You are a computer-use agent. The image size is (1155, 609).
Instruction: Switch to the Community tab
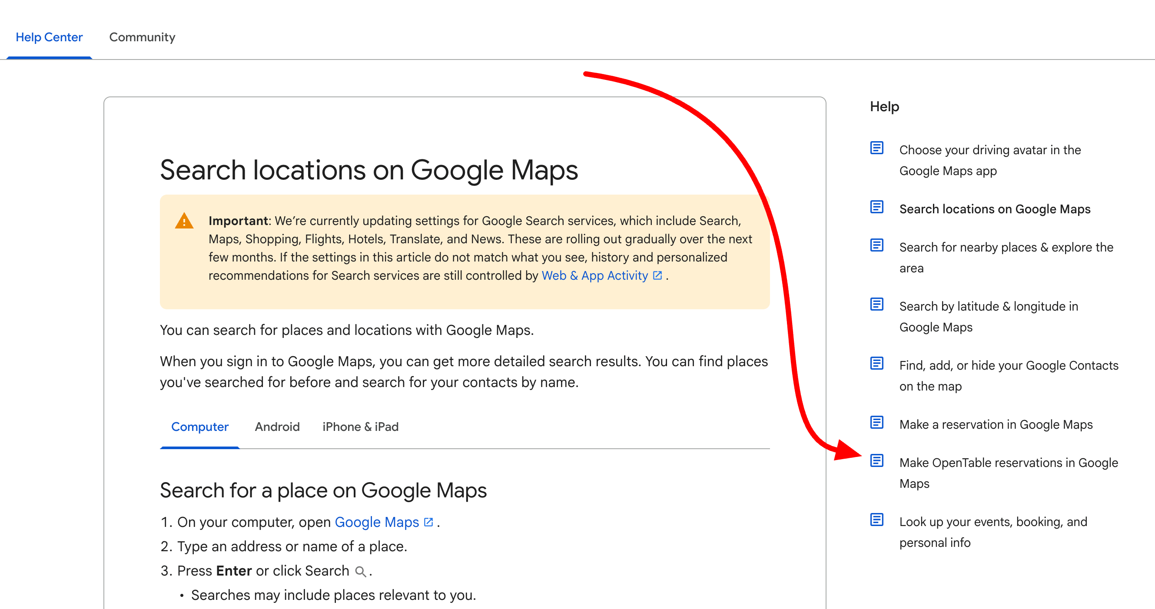pyautogui.click(x=142, y=37)
